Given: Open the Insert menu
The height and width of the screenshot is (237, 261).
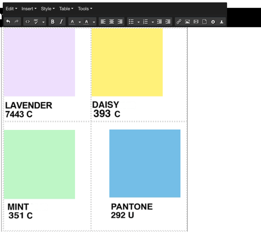Looking at the screenshot, I should coord(29,9).
